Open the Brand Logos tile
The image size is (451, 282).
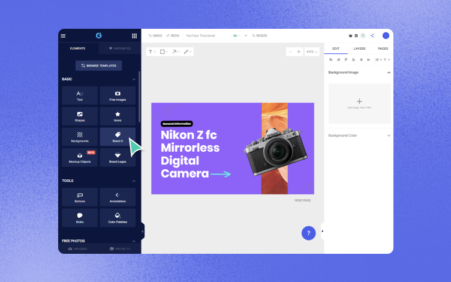(118, 157)
